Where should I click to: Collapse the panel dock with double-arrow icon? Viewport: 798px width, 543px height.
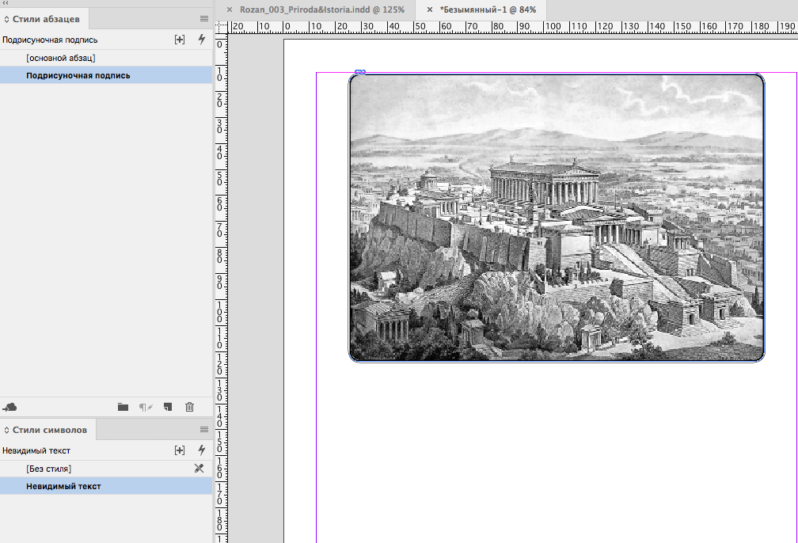pyautogui.click(x=6, y=3)
